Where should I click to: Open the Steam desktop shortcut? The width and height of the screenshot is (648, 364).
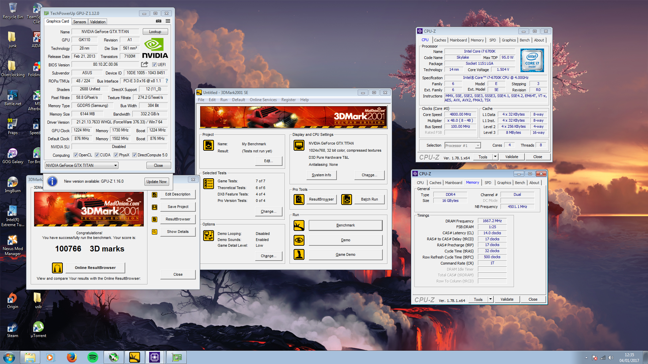(12, 330)
